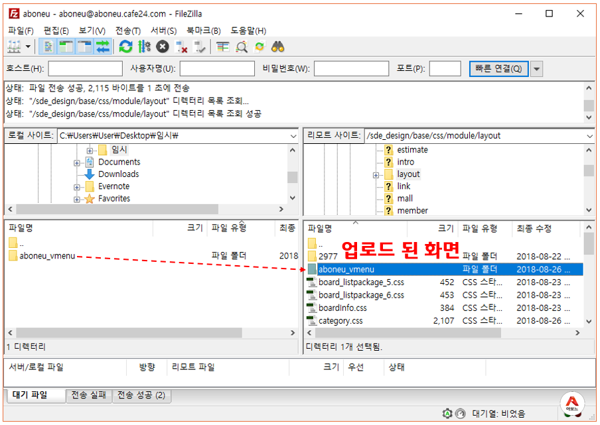600x425 pixels.
Task: Toggle local directory tree display icon
Action: pyautogui.click(x=66, y=47)
